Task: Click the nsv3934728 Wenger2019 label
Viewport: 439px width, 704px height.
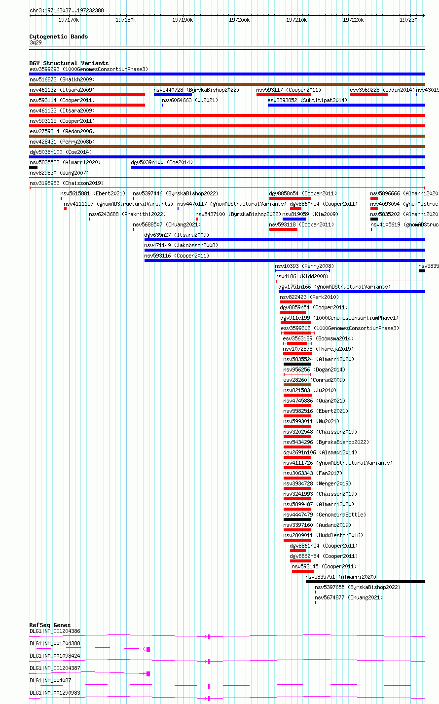Action: click(317, 483)
